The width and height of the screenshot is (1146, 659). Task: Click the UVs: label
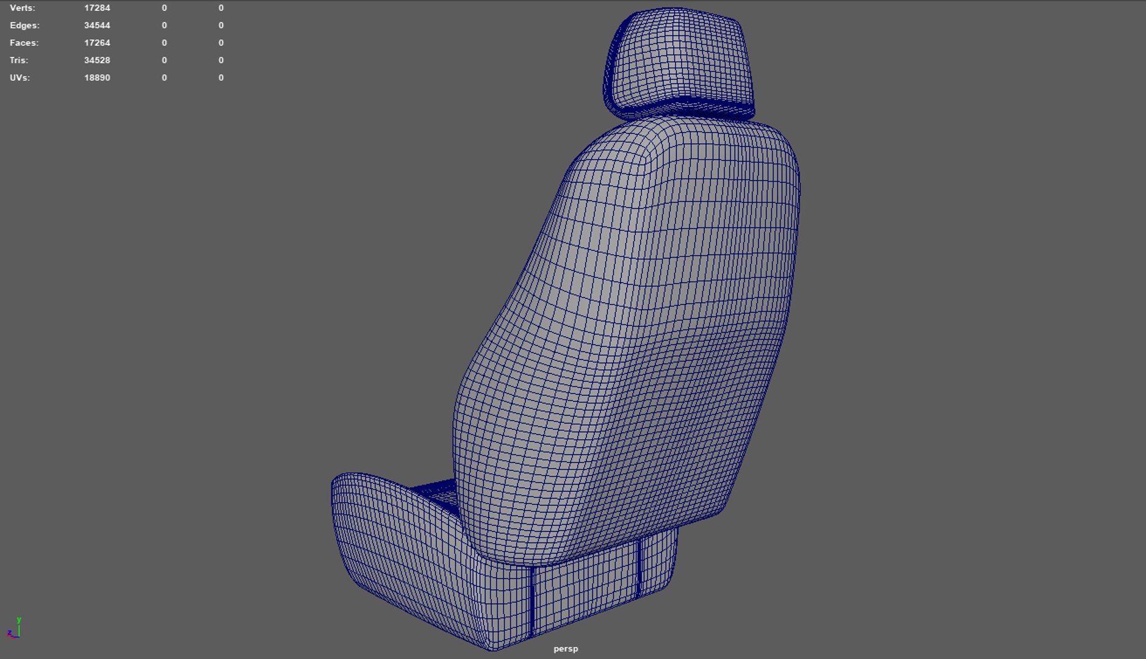[20, 78]
